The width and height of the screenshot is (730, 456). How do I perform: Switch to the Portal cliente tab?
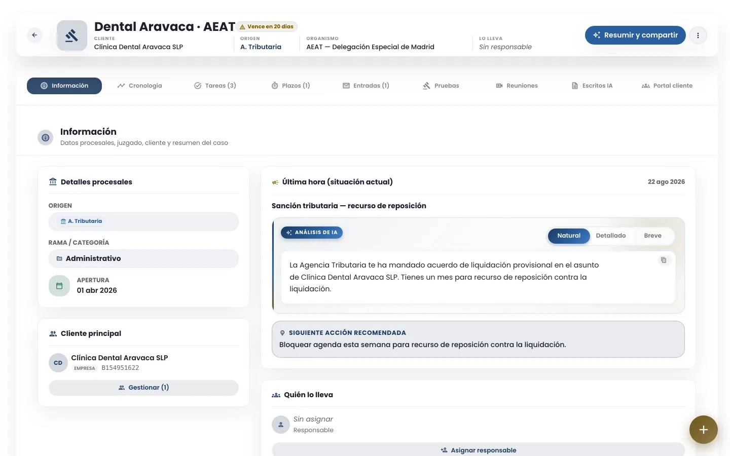point(667,86)
